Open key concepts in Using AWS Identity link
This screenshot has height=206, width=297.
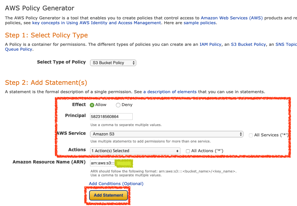pos(97,23)
